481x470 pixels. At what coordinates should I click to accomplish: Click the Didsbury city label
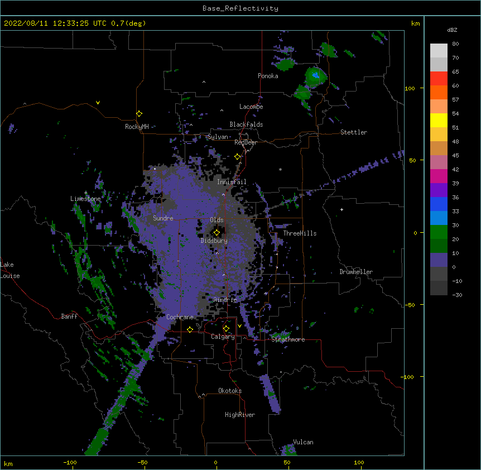[x=214, y=241]
